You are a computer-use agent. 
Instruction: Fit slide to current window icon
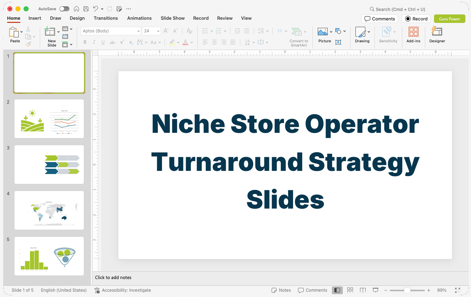pos(458,290)
